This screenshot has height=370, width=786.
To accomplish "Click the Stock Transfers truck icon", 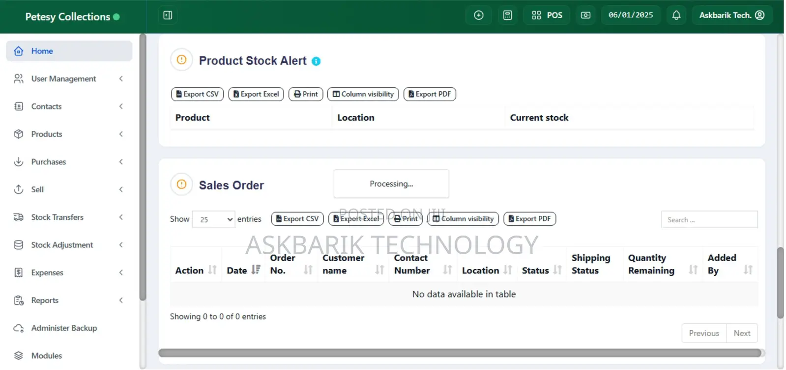I will (x=19, y=217).
